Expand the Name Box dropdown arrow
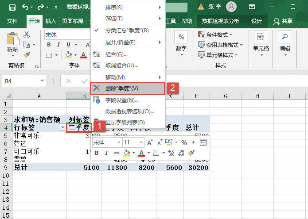This screenshot has width=308, height=219. [43, 81]
